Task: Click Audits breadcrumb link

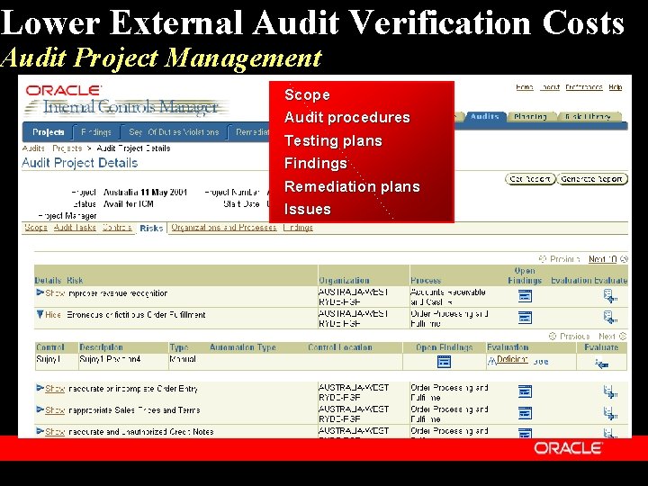Action: click(x=33, y=148)
